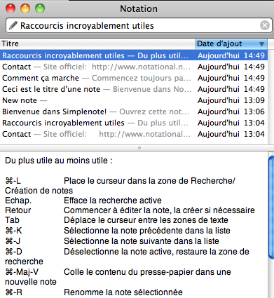
Task: Select the 'New note' row
Action: (x=134, y=100)
